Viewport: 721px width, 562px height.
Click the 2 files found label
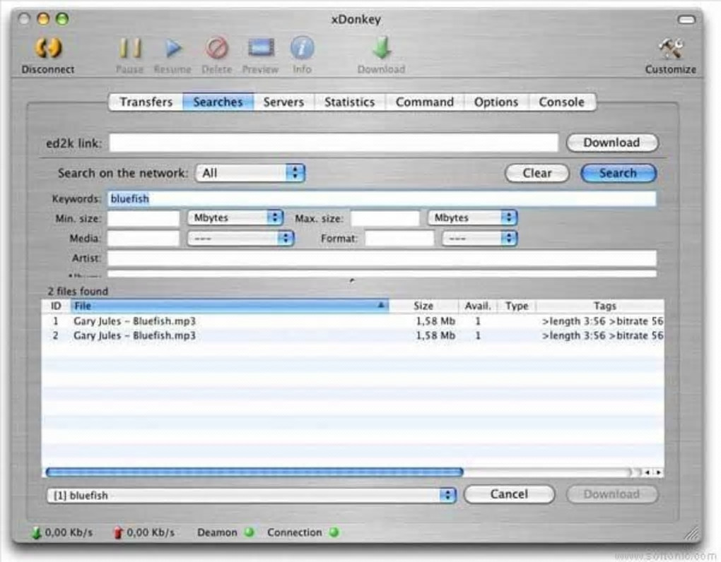coord(78,291)
